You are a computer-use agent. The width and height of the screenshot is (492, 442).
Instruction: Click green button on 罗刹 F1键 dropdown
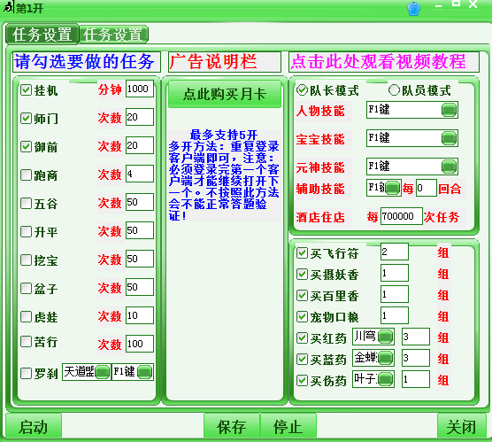(x=144, y=372)
